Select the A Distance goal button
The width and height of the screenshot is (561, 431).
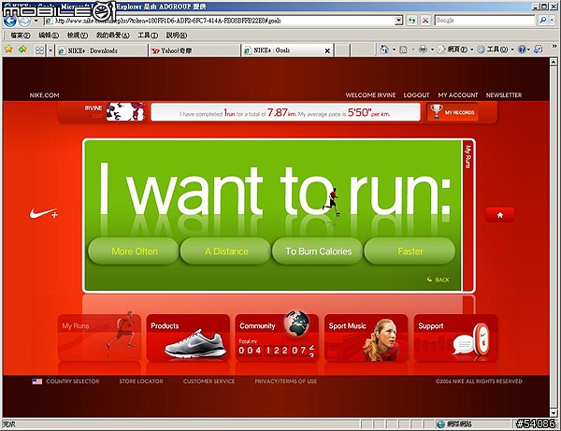tap(226, 251)
